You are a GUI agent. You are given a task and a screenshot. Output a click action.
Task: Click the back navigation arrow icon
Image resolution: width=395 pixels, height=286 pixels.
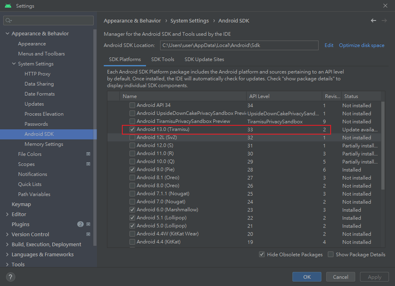click(x=373, y=20)
